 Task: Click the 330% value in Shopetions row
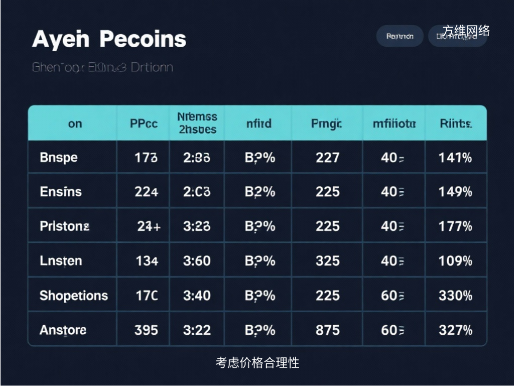click(x=455, y=295)
